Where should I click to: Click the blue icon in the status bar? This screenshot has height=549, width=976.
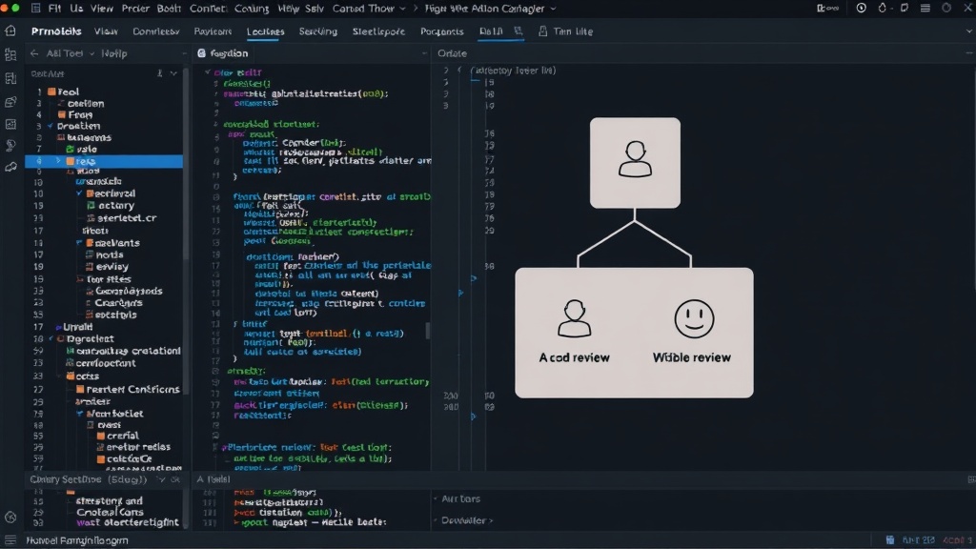point(890,539)
